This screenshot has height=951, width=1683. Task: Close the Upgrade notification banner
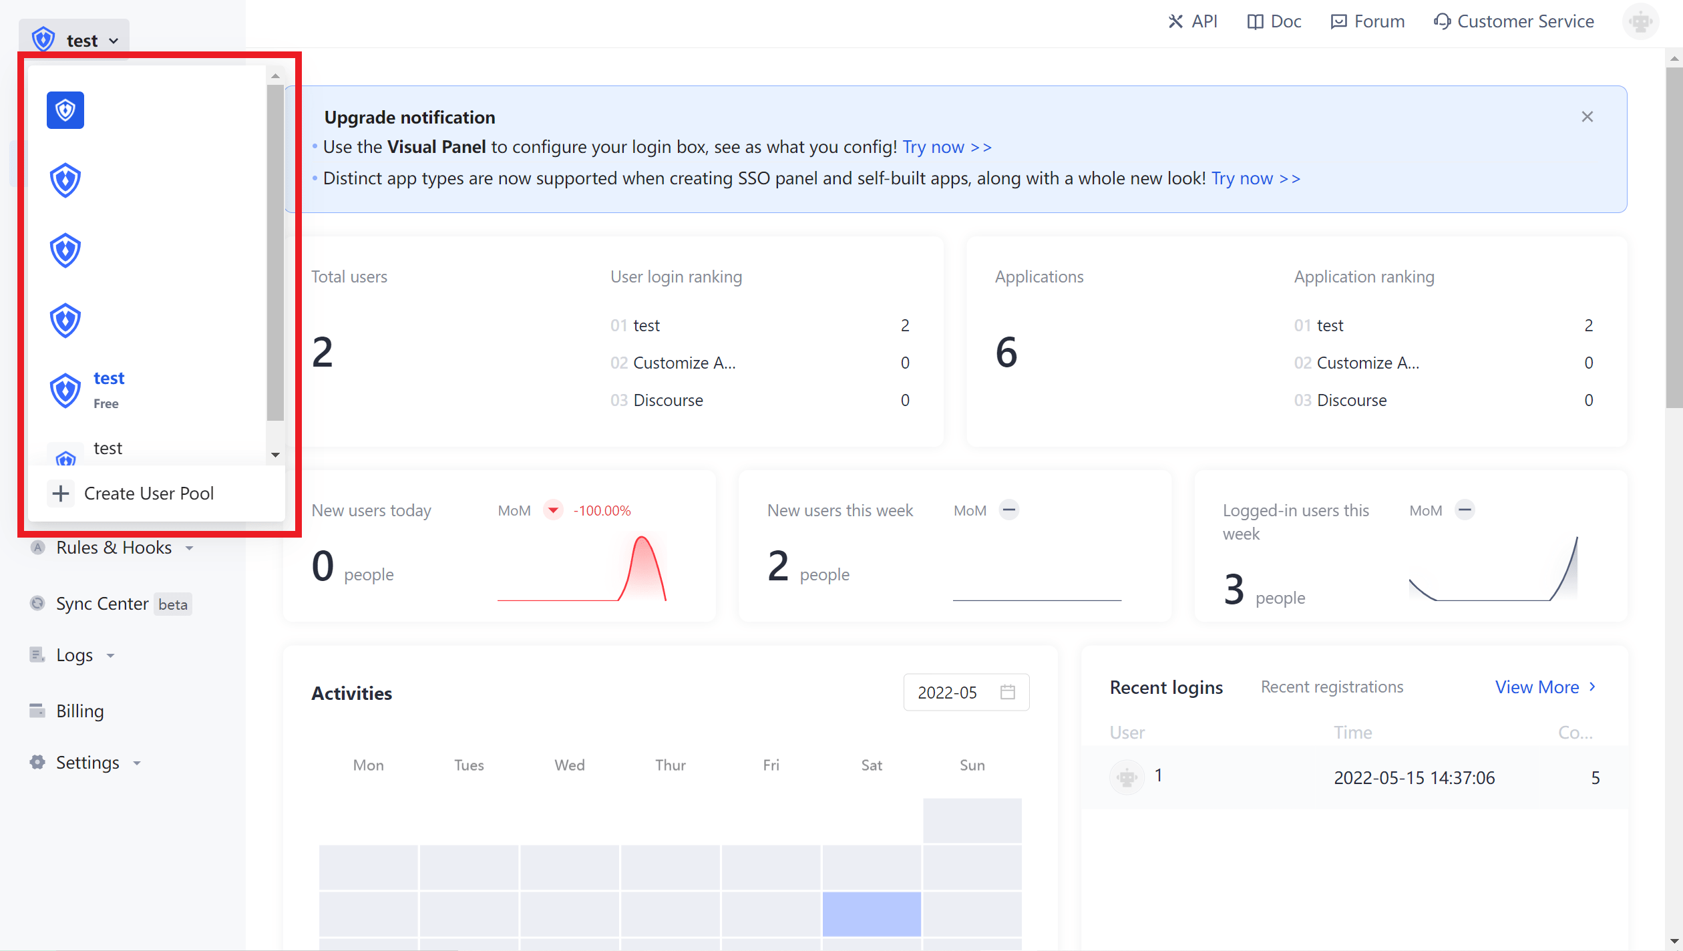(1587, 117)
